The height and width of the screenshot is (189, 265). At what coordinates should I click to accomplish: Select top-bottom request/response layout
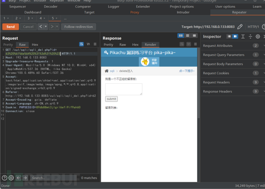(187, 35)
